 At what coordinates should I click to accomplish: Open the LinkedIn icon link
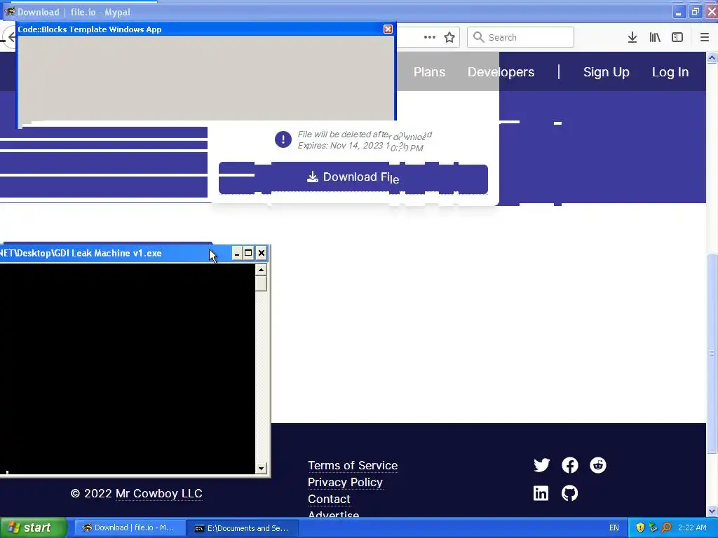(x=541, y=493)
